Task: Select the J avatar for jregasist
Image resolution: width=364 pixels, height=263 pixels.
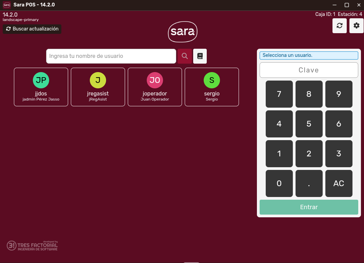Action: 98,80
